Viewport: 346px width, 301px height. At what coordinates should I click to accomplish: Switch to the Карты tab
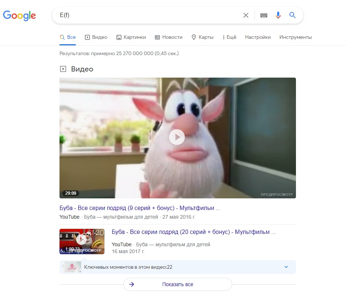click(x=202, y=37)
